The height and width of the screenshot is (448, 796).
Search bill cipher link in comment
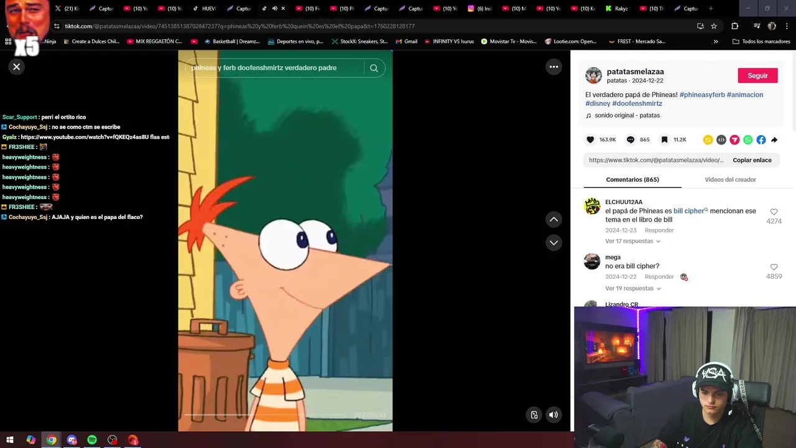pyautogui.click(x=690, y=211)
